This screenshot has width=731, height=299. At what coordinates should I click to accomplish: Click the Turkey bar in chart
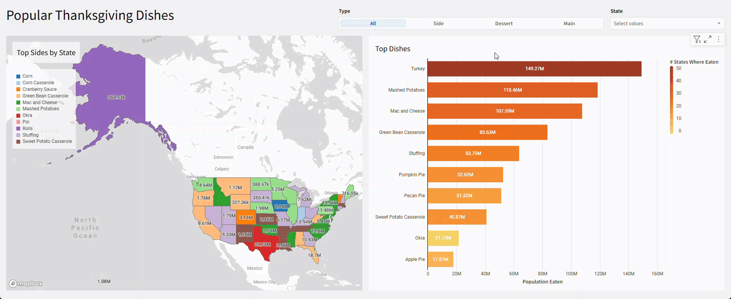click(x=534, y=69)
